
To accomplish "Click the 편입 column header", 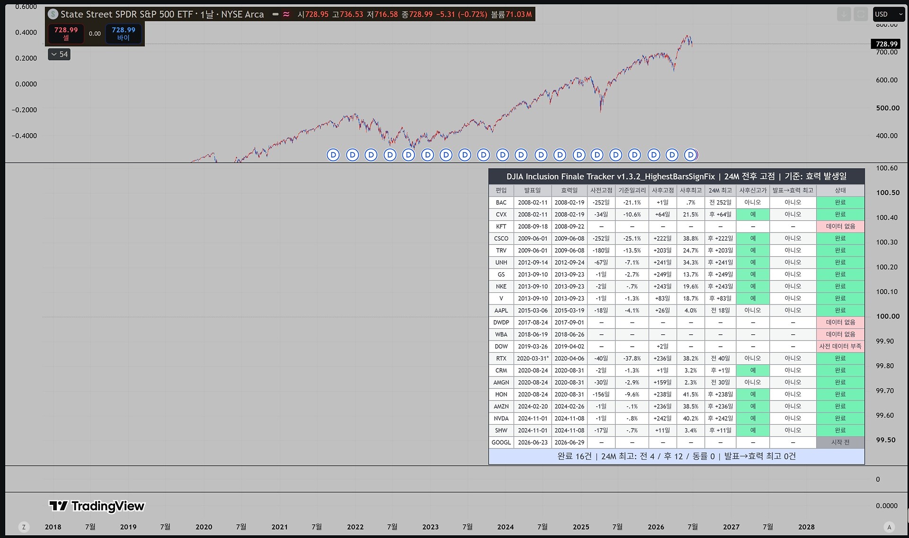I will tap(501, 190).
